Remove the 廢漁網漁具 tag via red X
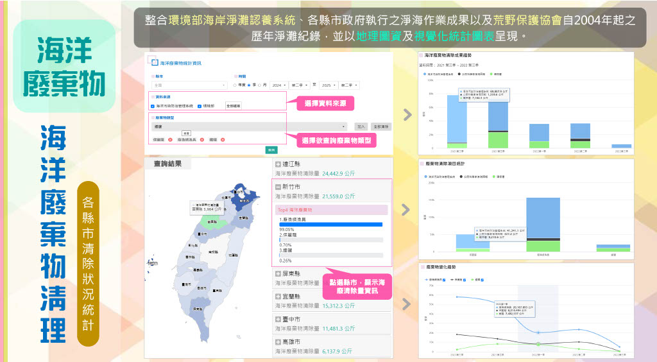The height and width of the screenshot is (362, 657). (x=202, y=140)
